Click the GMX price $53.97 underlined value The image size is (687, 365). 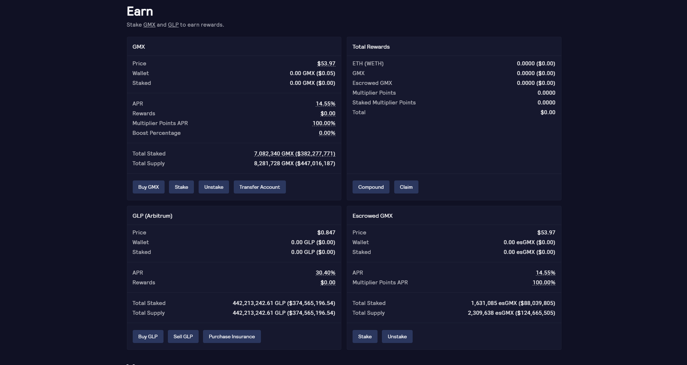pyautogui.click(x=326, y=64)
